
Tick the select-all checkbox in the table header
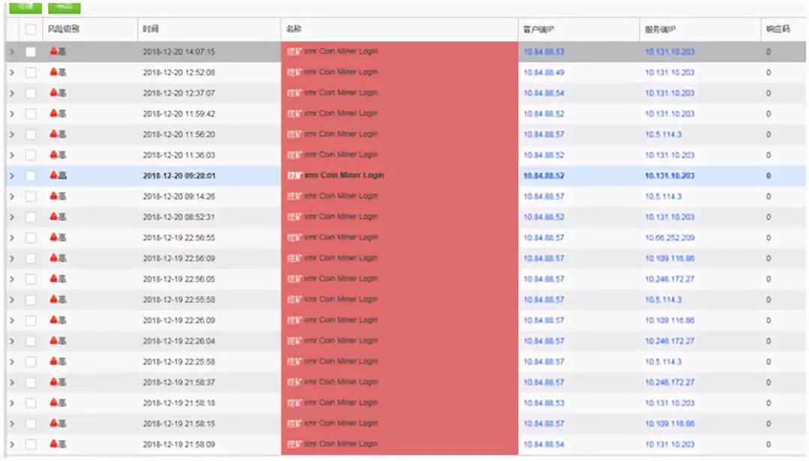31,29
